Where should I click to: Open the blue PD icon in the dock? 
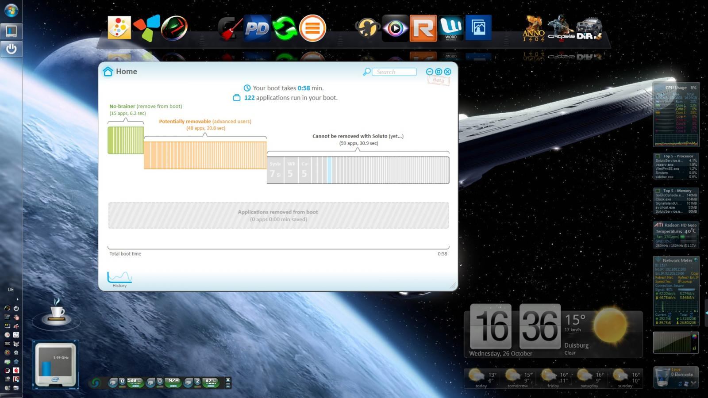click(257, 28)
